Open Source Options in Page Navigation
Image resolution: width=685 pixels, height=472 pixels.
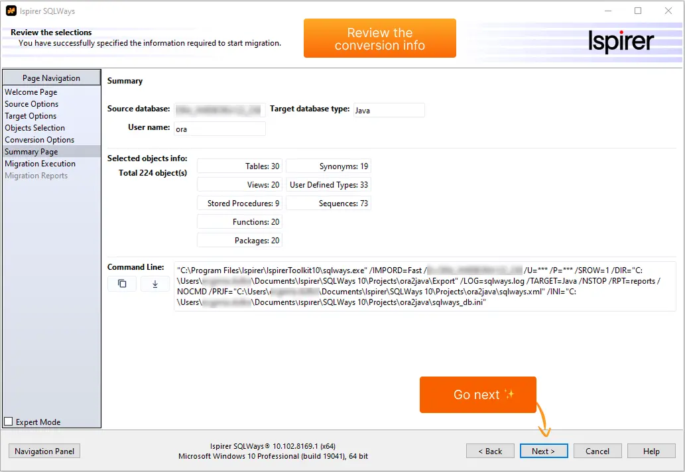point(31,104)
